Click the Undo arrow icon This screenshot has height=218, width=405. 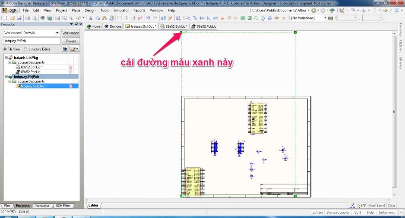[x=148, y=18]
